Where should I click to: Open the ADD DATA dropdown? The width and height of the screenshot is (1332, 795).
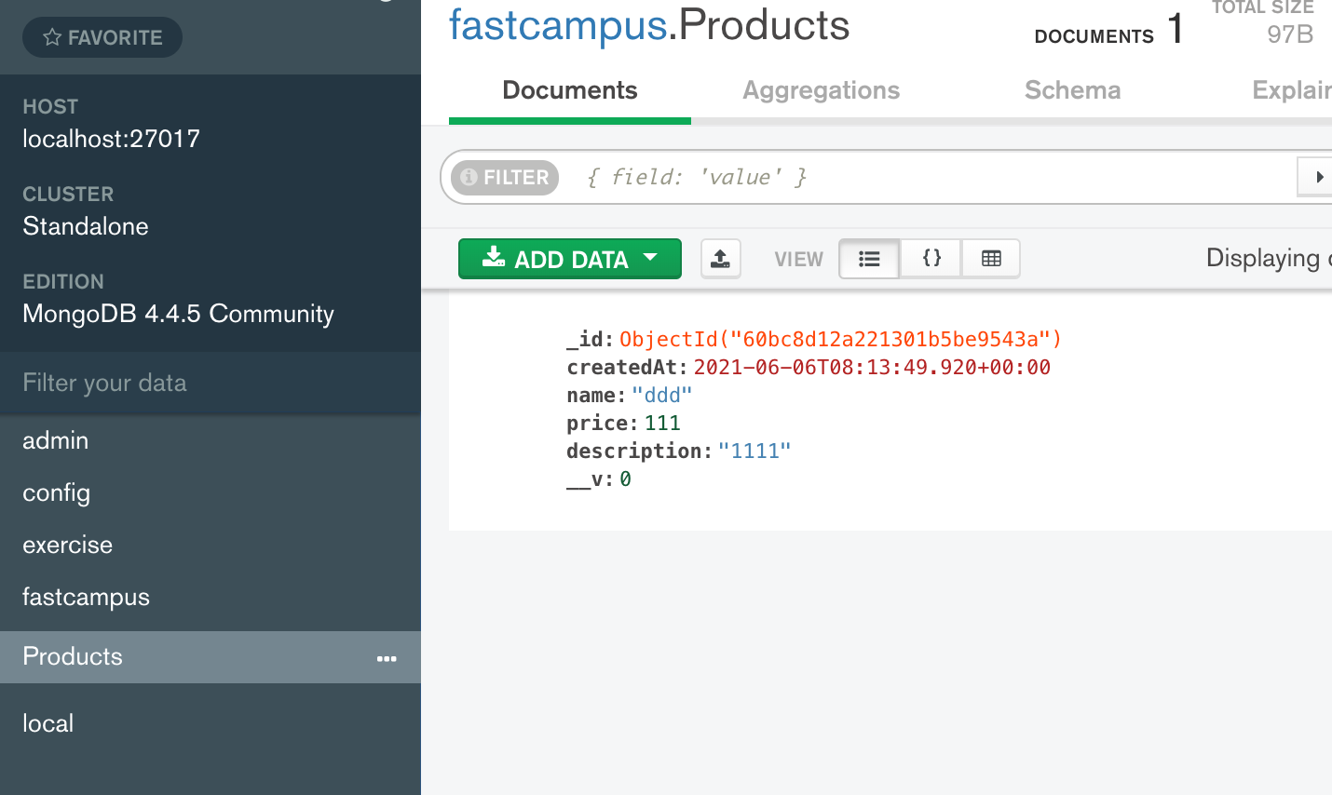click(x=570, y=259)
